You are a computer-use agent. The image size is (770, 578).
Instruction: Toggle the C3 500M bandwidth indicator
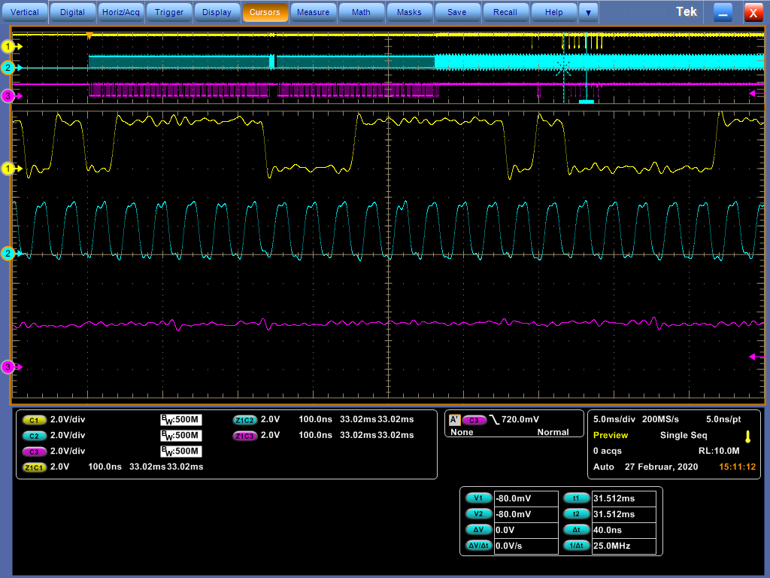pos(180,451)
